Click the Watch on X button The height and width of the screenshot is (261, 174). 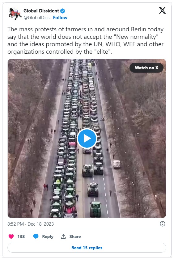click(146, 68)
